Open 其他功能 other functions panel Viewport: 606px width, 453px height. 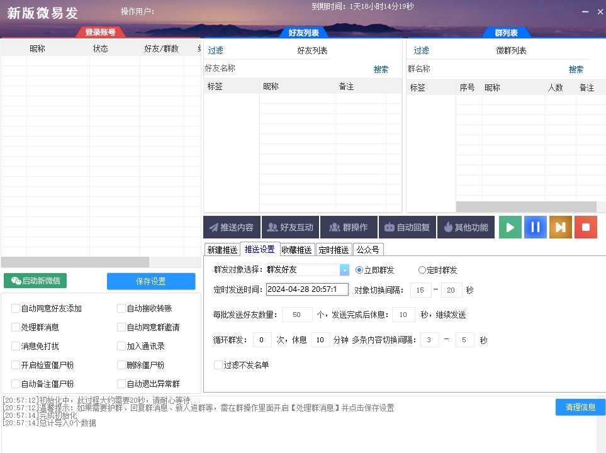tap(466, 227)
